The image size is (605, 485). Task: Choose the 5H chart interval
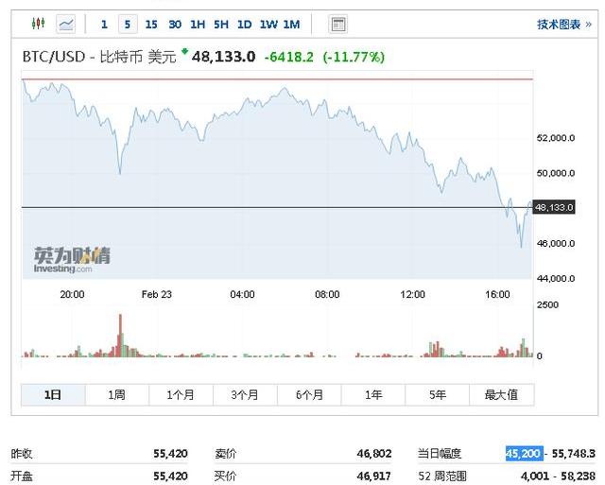[x=221, y=25]
